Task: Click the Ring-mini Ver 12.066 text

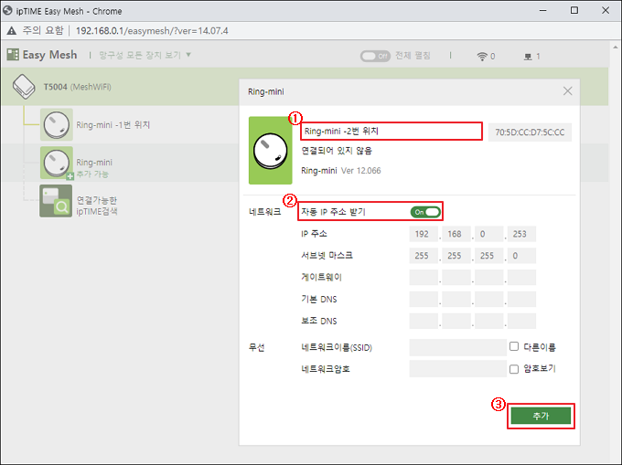Action: pos(341,171)
